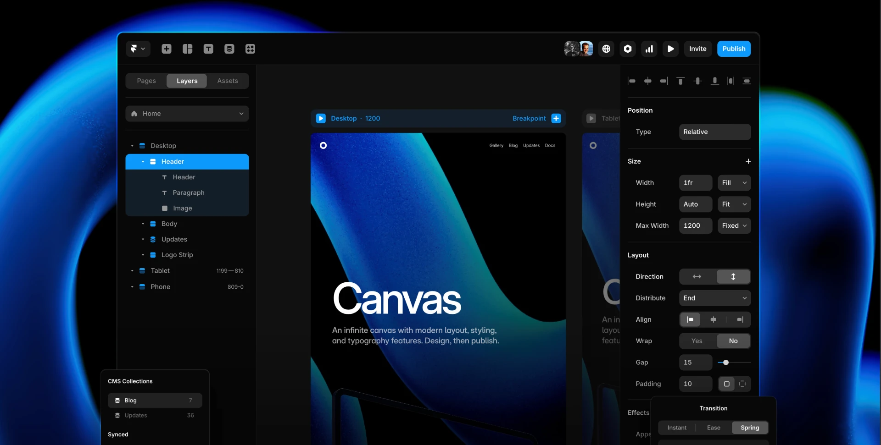Click the Layout frames tool icon

pyautogui.click(x=187, y=49)
